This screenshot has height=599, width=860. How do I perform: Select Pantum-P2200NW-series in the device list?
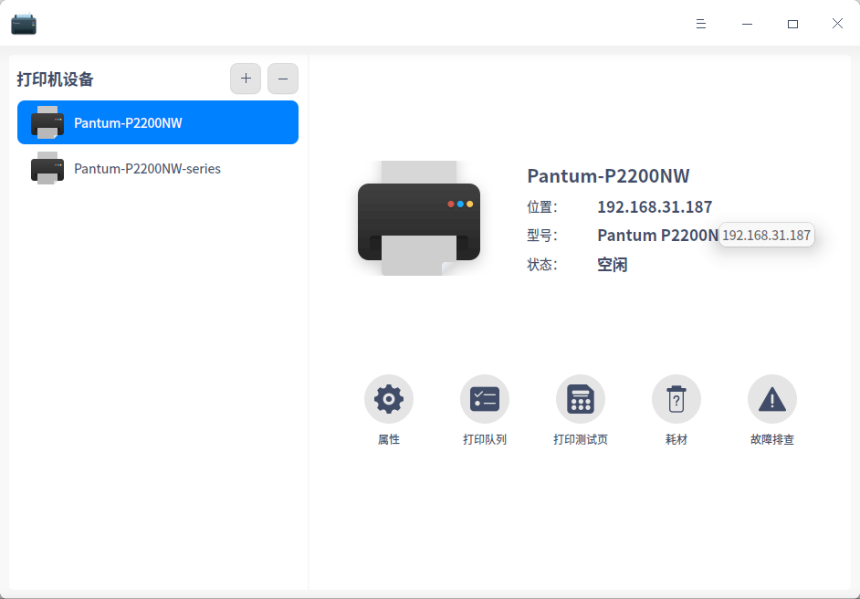[x=158, y=168]
